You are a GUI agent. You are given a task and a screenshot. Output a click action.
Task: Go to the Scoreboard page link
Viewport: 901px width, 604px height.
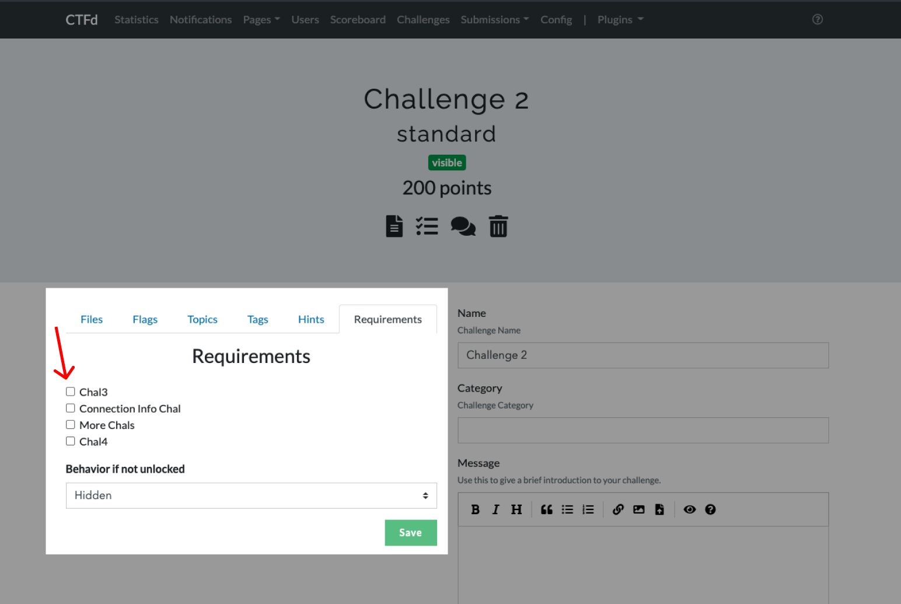tap(358, 20)
